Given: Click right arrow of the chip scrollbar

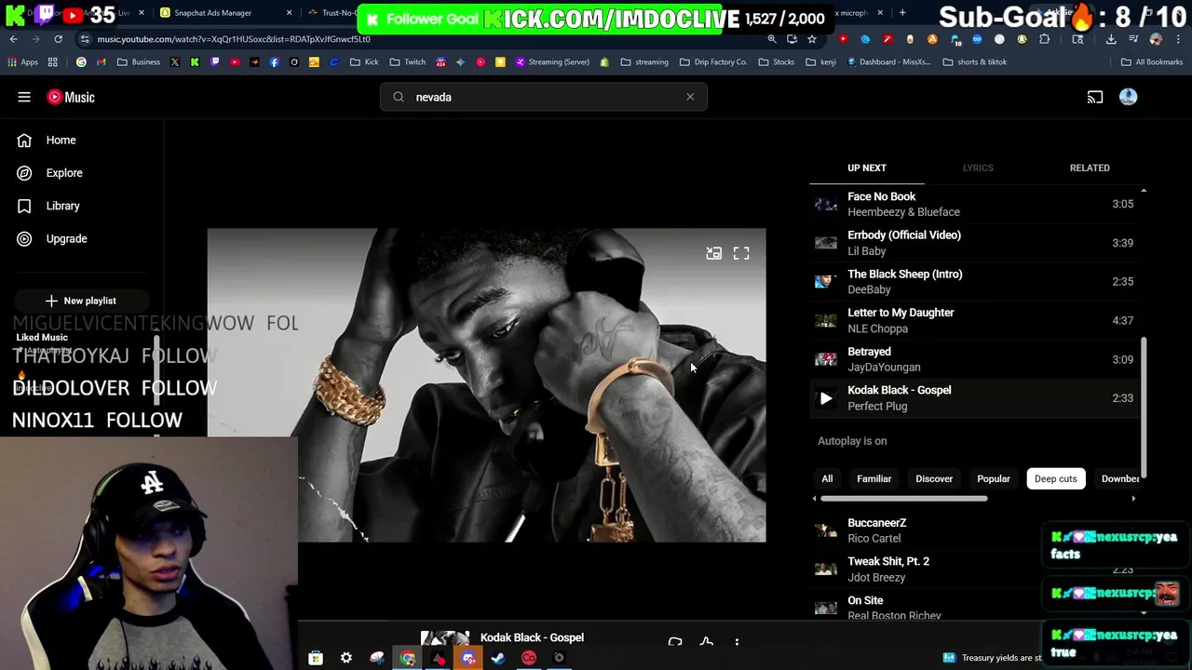Looking at the screenshot, I should [x=1133, y=499].
